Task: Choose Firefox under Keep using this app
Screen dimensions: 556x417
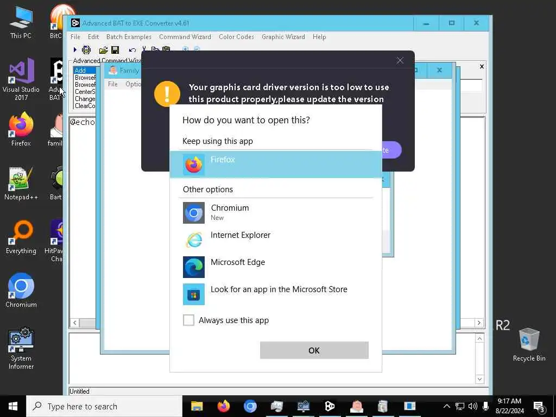Action: click(276, 165)
